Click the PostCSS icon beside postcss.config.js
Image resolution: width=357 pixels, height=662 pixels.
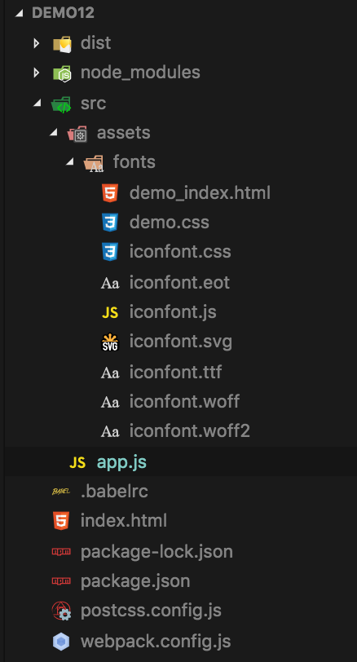(x=61, y=611)
